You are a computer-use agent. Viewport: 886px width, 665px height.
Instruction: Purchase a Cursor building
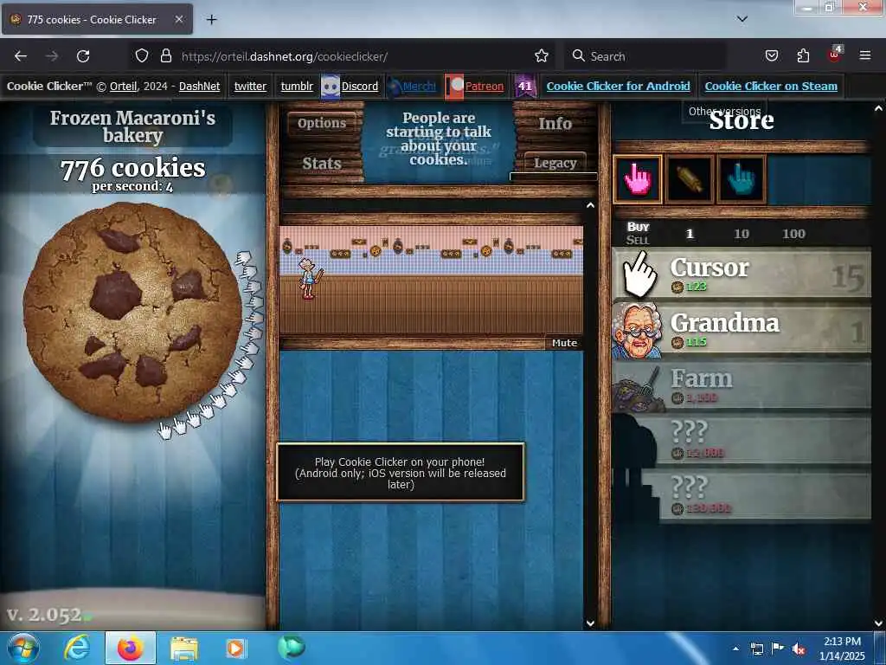742,274
